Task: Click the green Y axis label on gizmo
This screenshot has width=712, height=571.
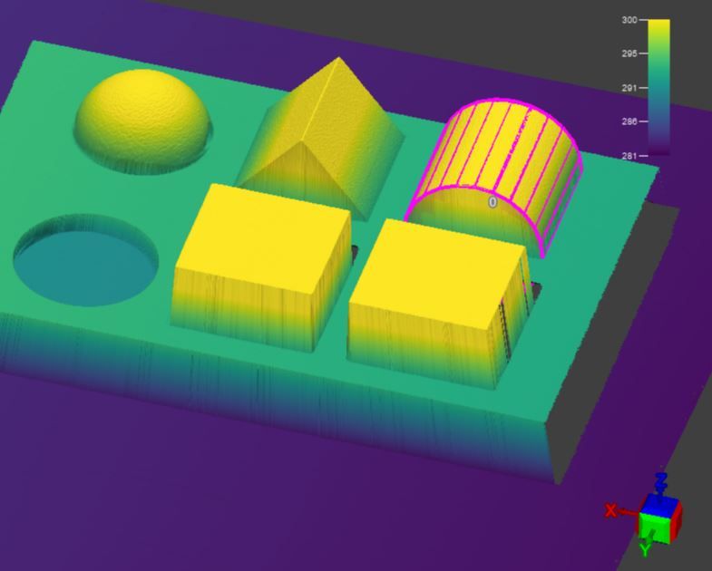Action: tap(646, 548)
